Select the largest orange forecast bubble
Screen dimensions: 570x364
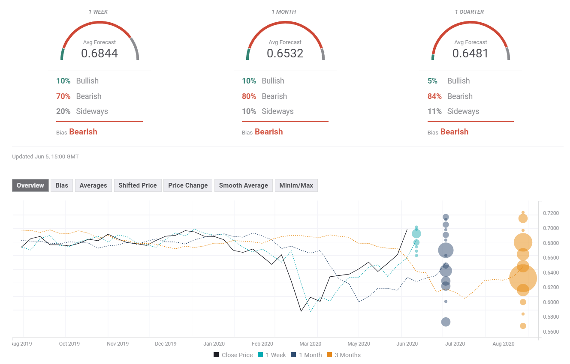[523, 278]
